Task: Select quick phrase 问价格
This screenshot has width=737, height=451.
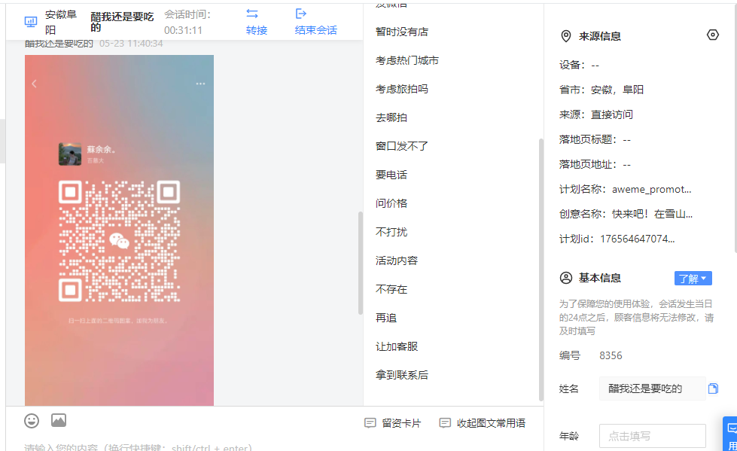Action: point(391,203)
